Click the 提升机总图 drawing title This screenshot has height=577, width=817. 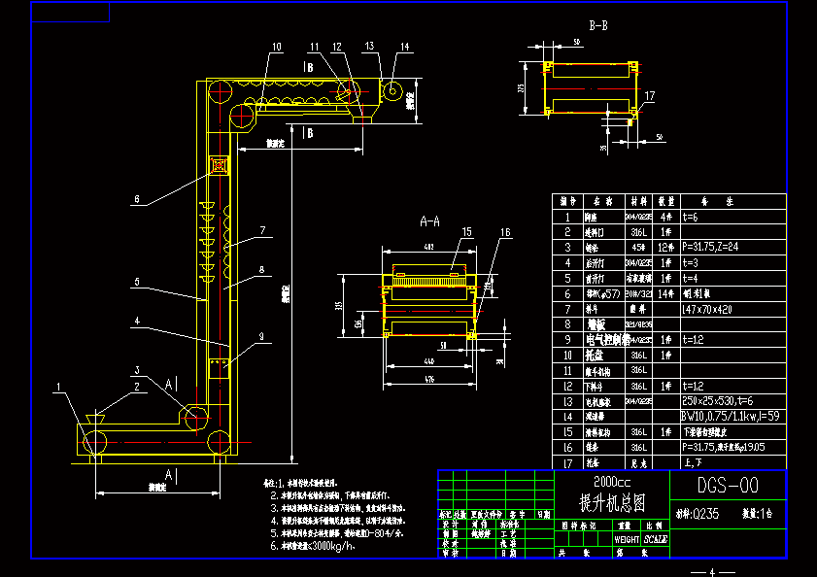(x=613, y=502)
